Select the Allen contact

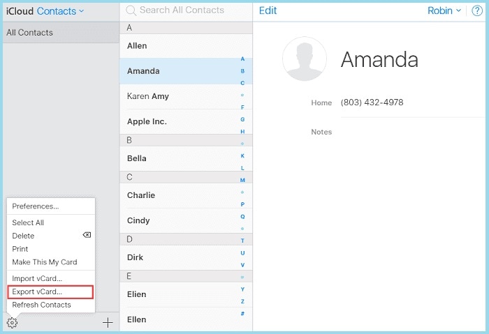(x=186, y=46)
